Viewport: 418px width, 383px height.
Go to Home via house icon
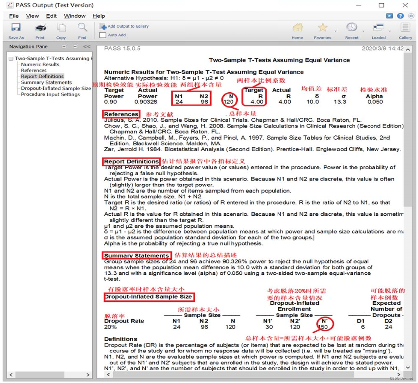297,27
